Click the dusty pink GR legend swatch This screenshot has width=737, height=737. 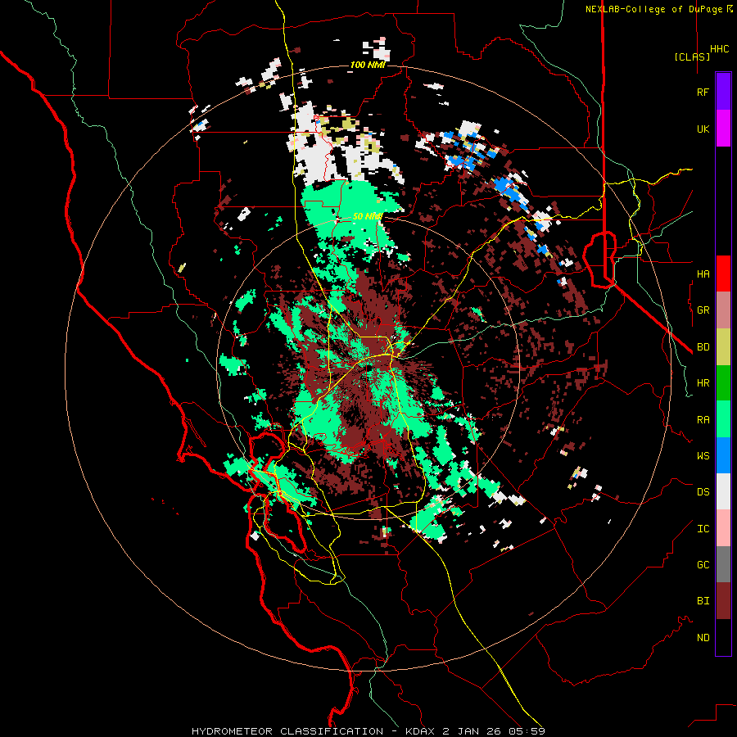tap(723, 310)
